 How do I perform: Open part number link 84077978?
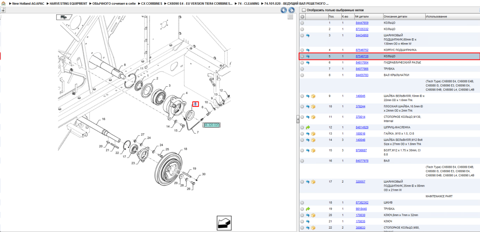[362, 161]
